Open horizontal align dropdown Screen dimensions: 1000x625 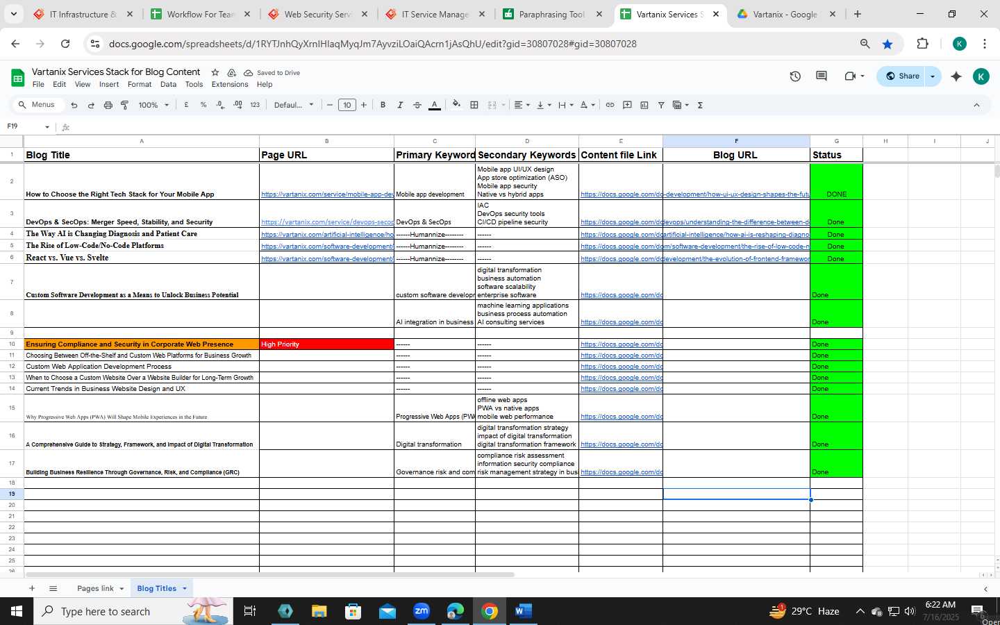tap(522, 105)
